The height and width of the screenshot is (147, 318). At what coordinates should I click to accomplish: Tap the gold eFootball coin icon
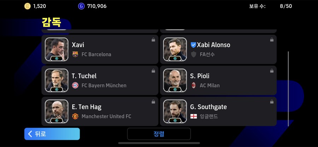pyautogui.click(x=27, y=6)
